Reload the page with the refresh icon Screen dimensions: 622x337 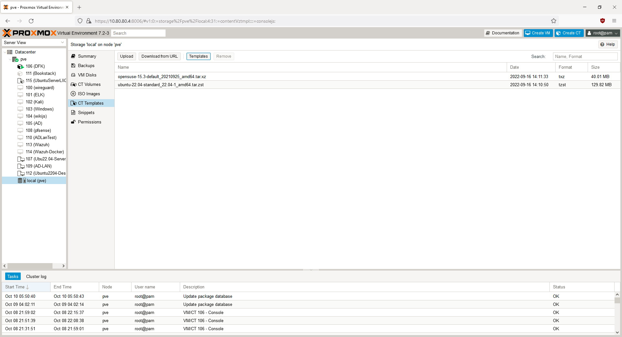tap(31, 21)
